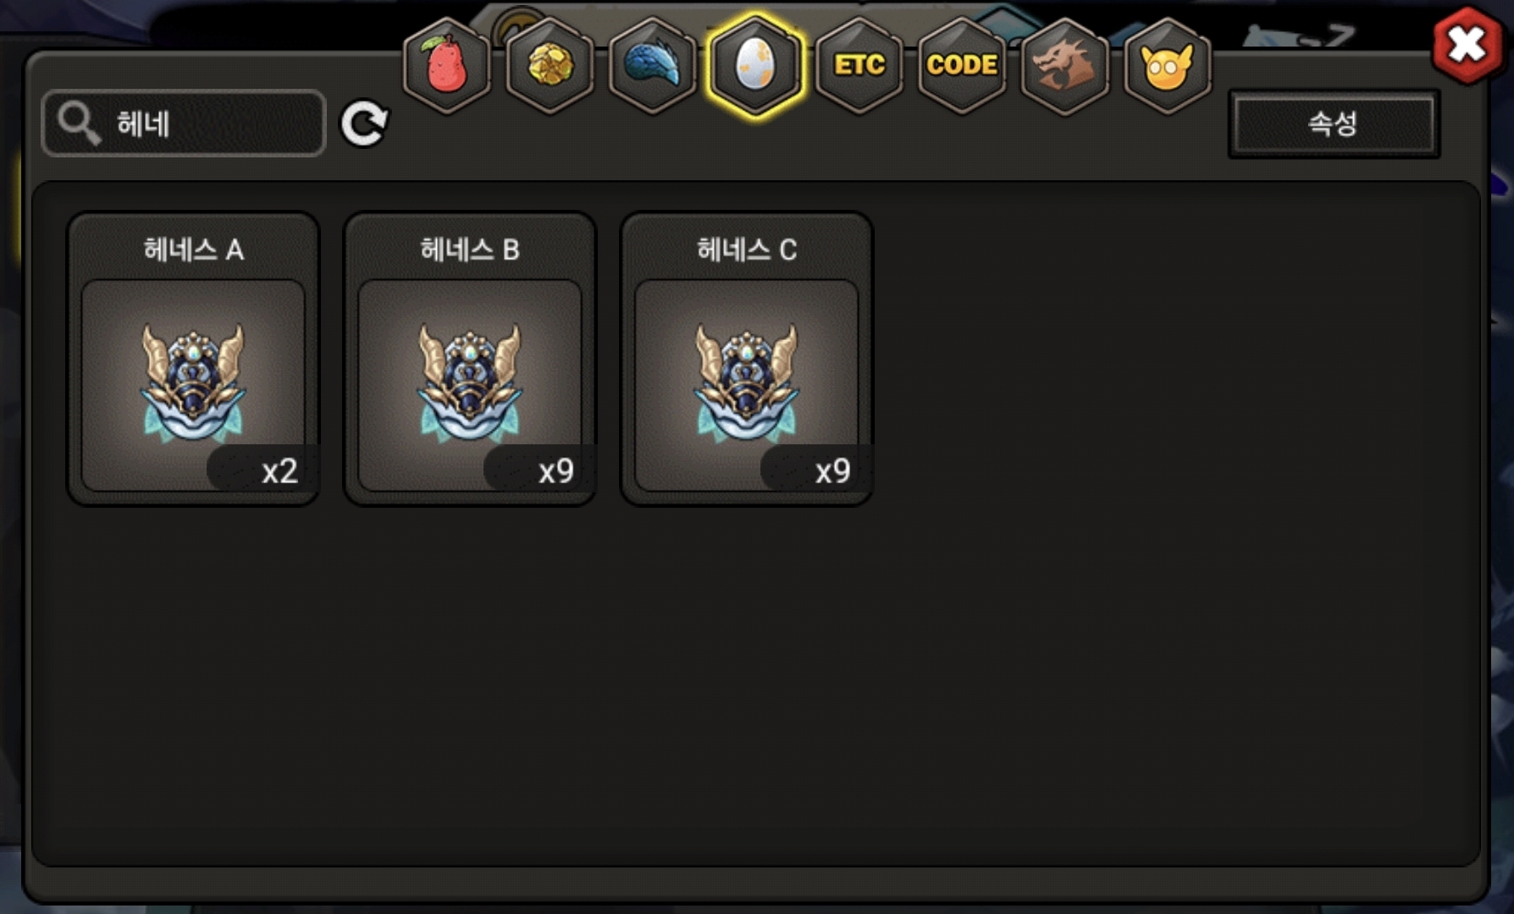Select the highlighted egg category tab

point(756,65)
